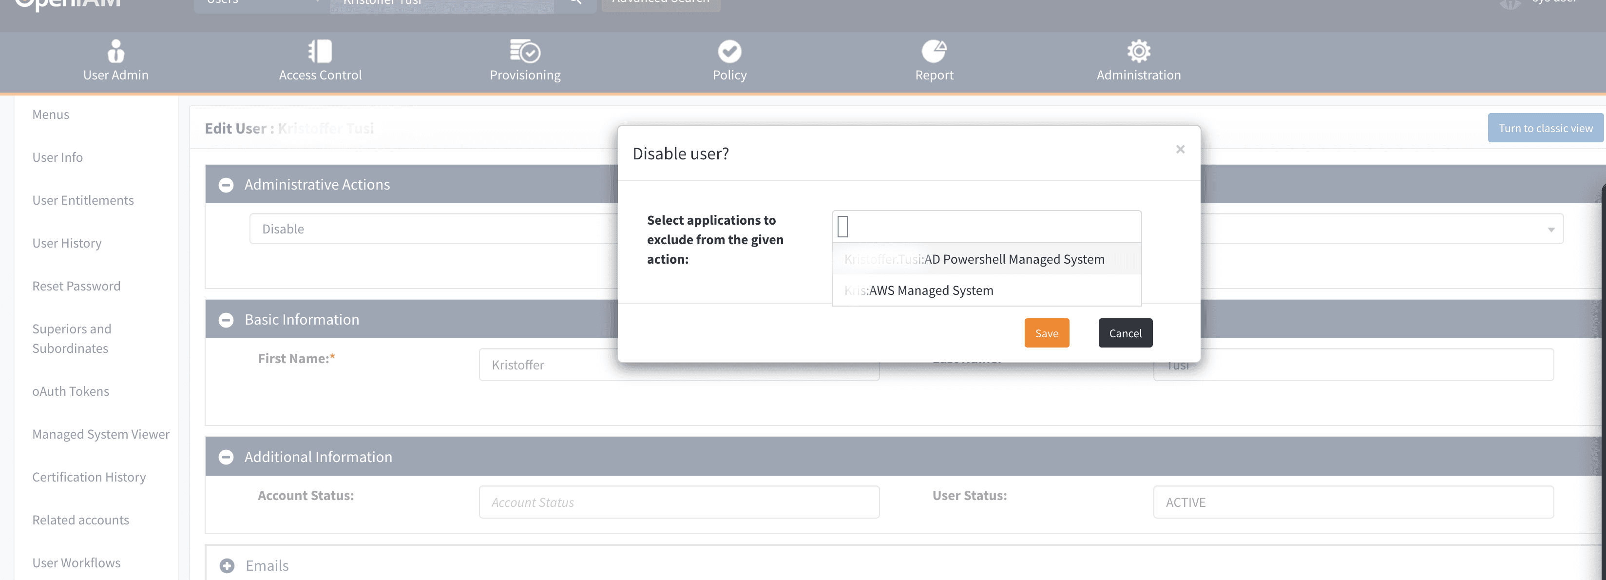Open Reset Password menu item

click(76, 286)
